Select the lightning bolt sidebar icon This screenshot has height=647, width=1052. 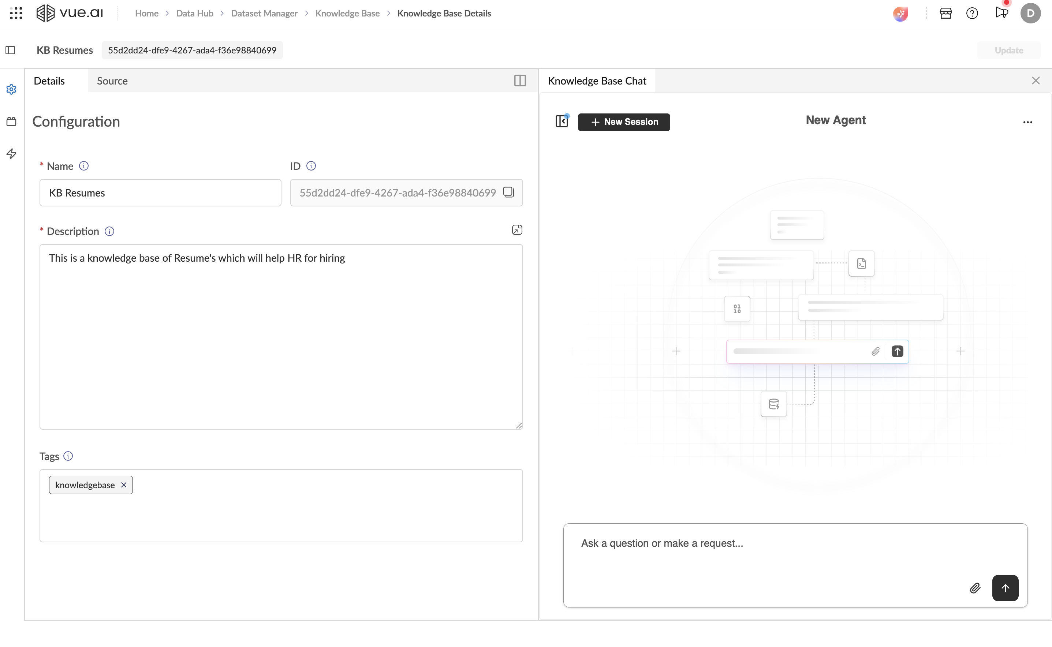point(12,154)
